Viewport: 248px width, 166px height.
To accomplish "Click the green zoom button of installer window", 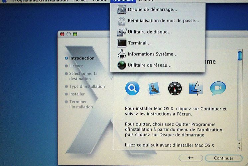I will [75, 34].
